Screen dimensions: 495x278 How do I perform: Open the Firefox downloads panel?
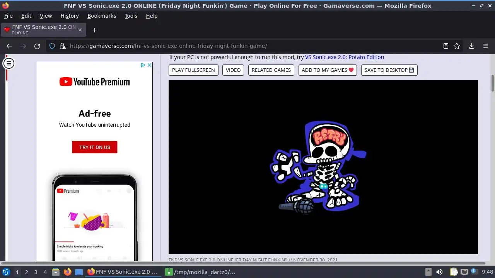(471, 46)
